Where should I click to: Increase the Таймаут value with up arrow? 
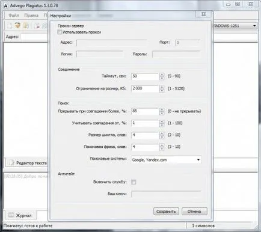point(162,75)
